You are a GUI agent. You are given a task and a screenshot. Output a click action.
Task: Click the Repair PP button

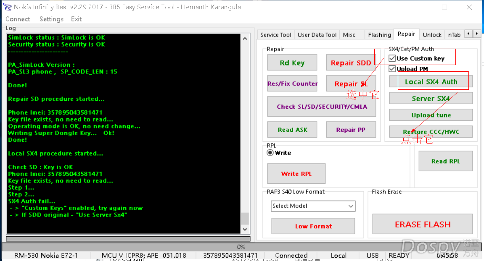tap(351, 129)
